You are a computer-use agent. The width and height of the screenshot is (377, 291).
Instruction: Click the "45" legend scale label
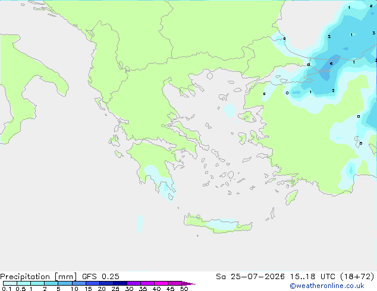coord(170,289)
